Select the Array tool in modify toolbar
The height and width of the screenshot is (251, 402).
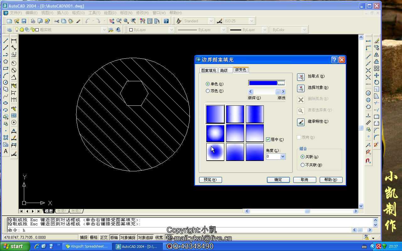click(377, 68)
